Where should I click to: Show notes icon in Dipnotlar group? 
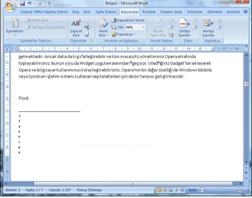(87, 34)
